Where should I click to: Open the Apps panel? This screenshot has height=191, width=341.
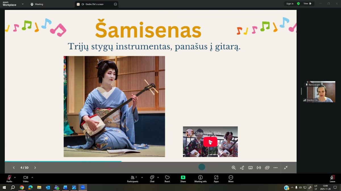[216, 178]
